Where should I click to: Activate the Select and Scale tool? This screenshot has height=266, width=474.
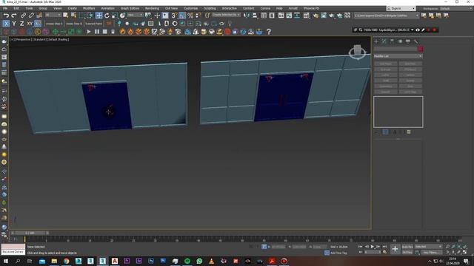[x=115, y=15]
